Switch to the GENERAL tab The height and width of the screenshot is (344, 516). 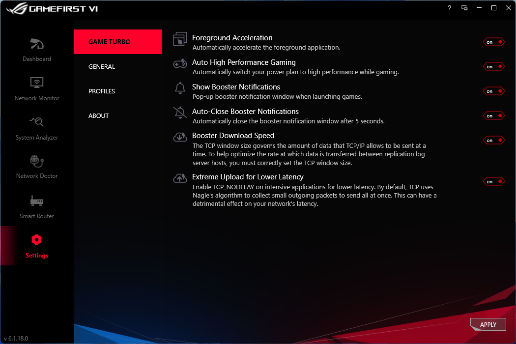click(x=102, y=66)
